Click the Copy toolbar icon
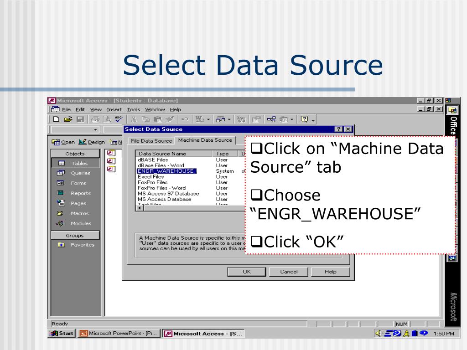 [x=145, y=119]
